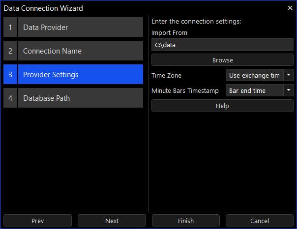Click the Import From path field
This screenshot has height=229, width=297.
222,45
